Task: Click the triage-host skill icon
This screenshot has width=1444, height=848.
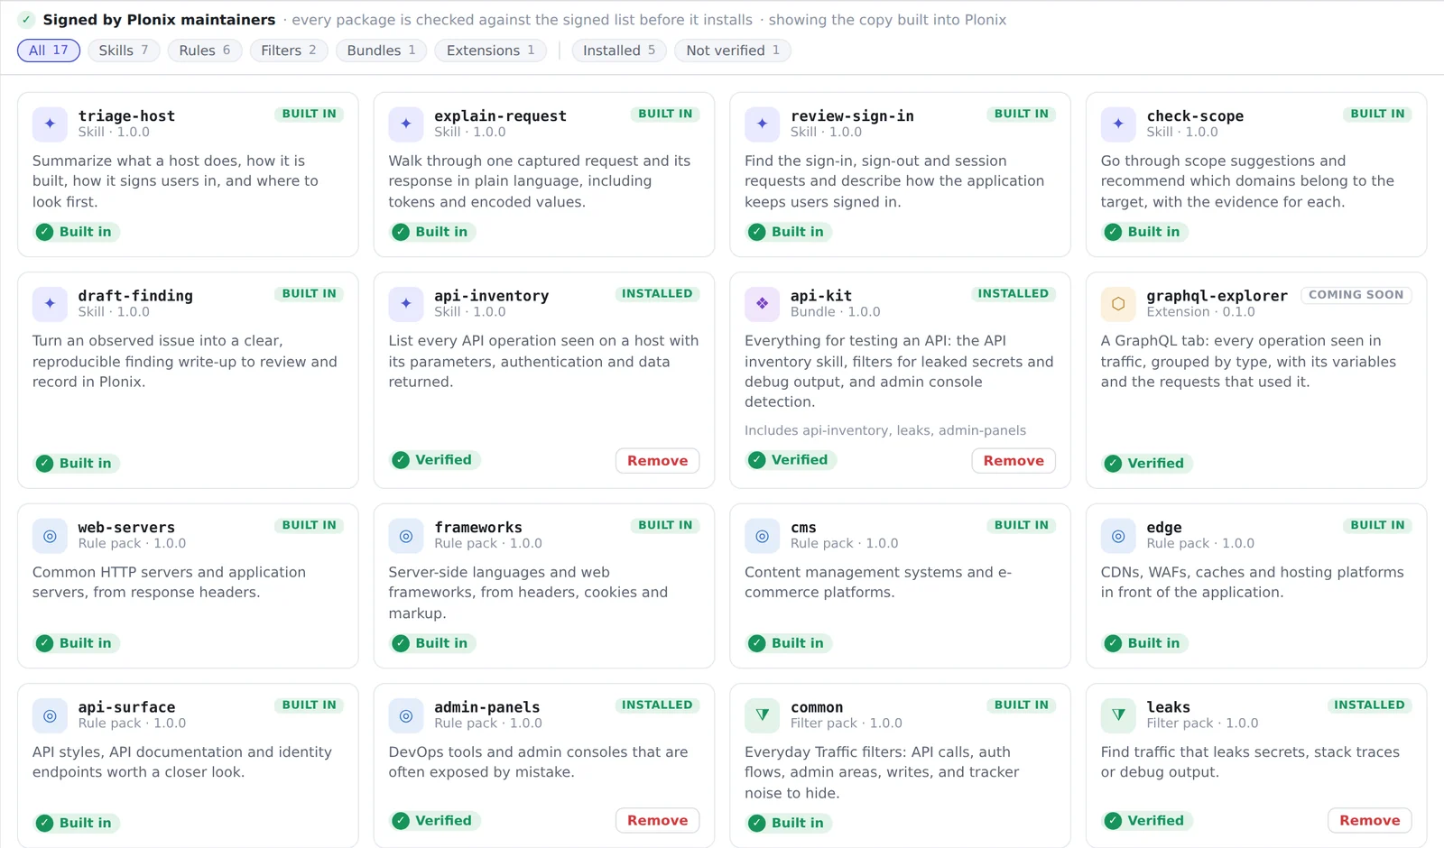Action: [x=50, y=124]
